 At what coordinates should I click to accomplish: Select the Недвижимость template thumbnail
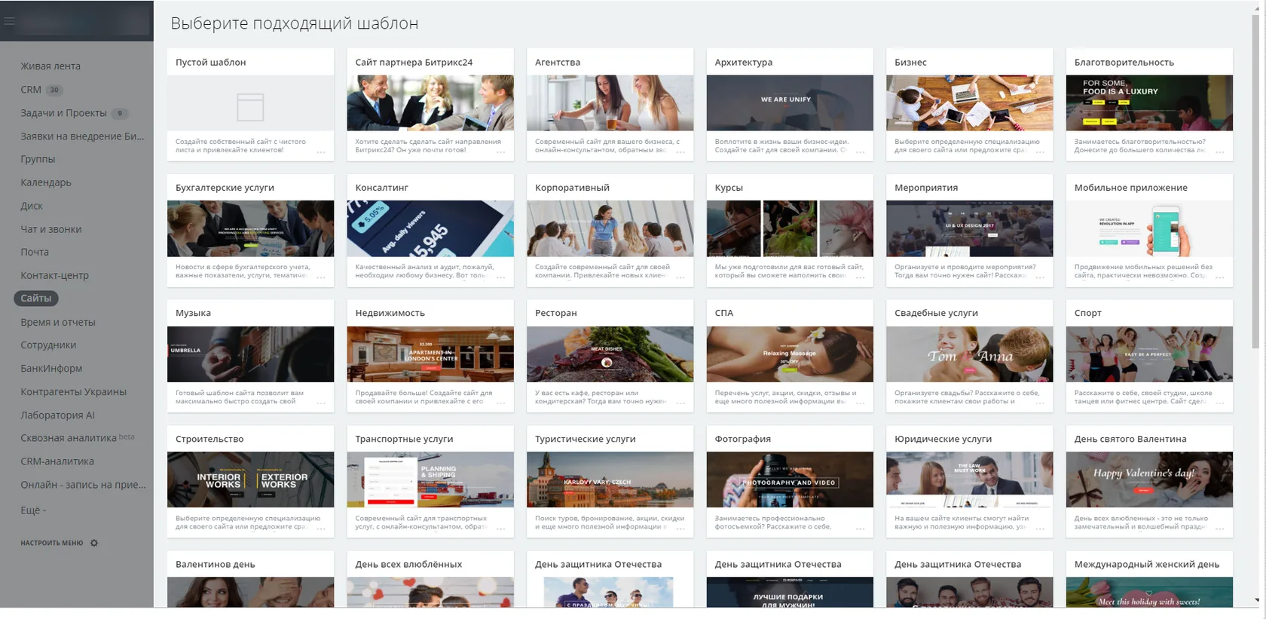click(430, 354)
